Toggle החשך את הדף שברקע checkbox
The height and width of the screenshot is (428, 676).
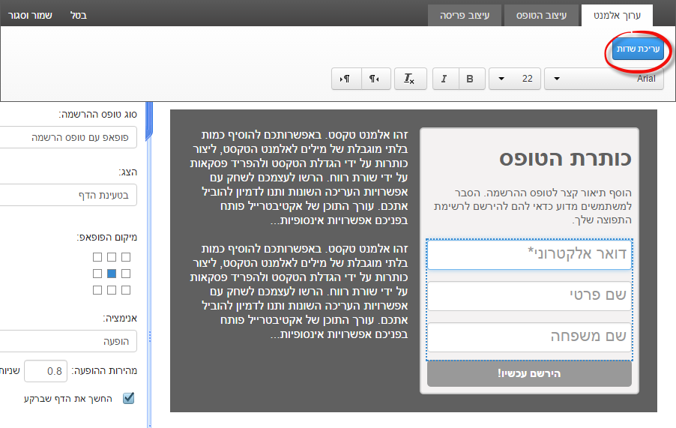click(x=128, y=398)
